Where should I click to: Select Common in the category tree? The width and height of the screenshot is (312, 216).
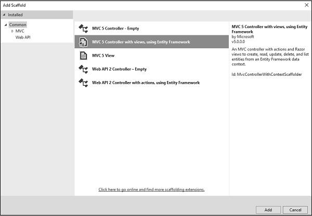pyautogui.click(x=18, y=25)
